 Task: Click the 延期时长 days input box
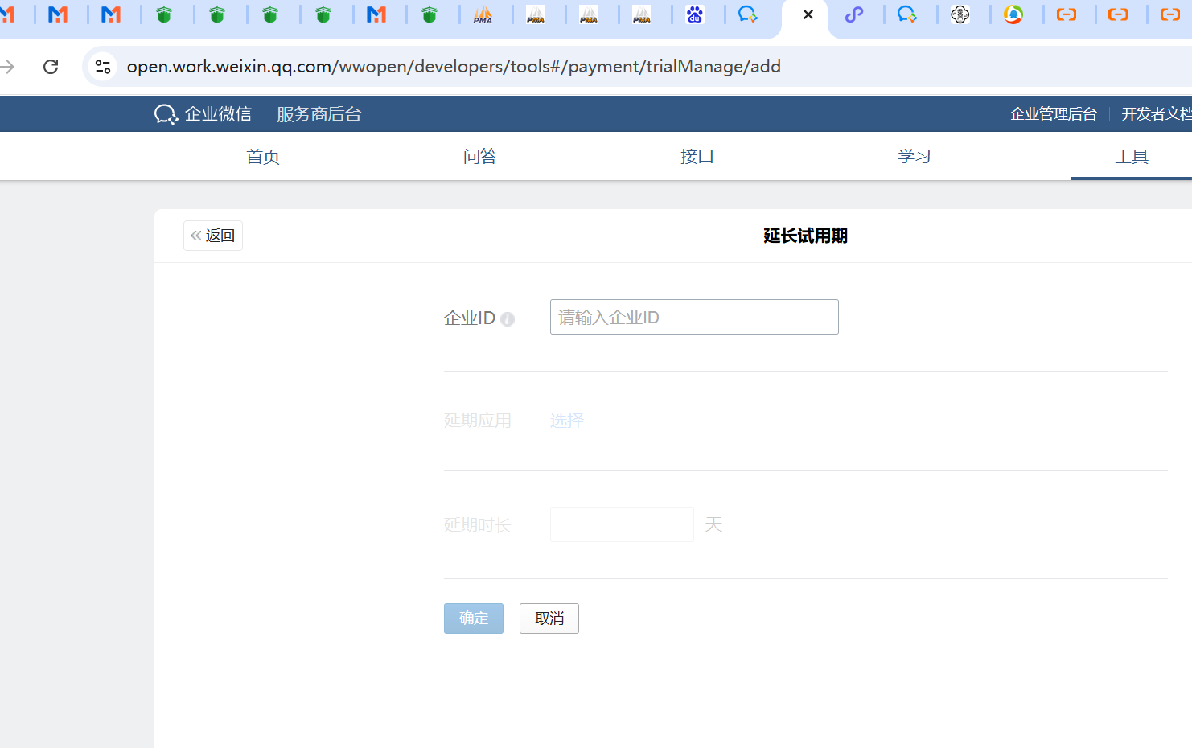coord(622,524)
